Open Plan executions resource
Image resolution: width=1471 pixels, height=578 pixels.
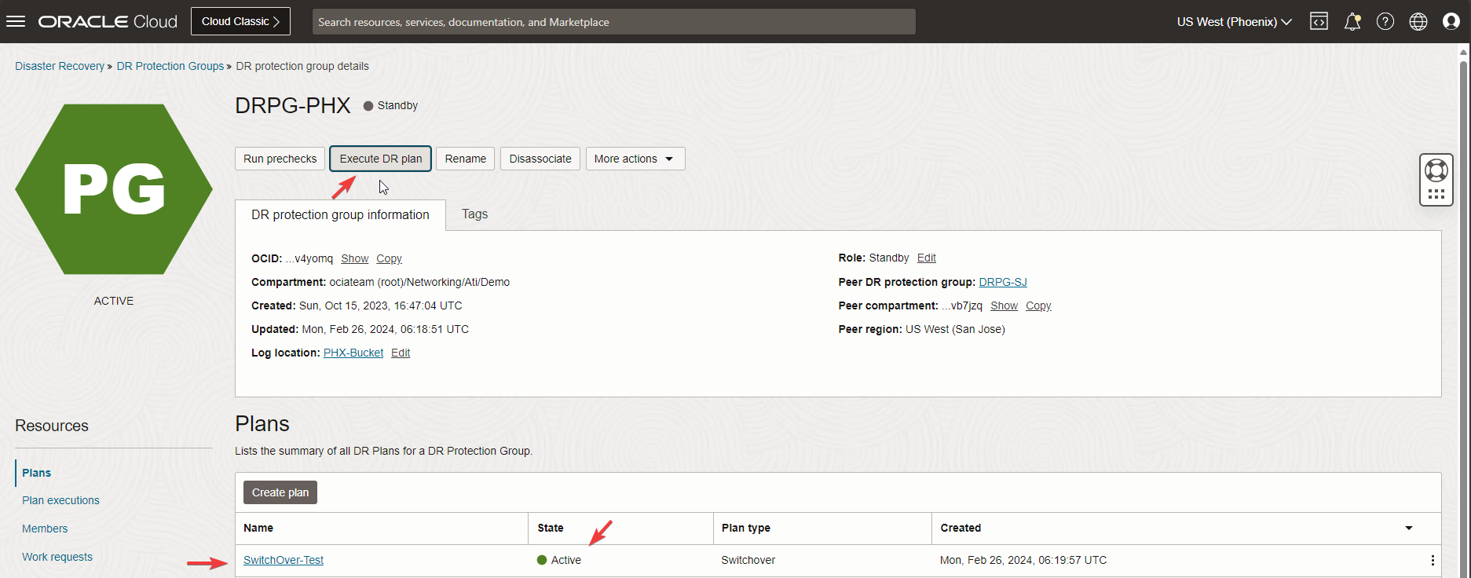(x=60, y=500)
